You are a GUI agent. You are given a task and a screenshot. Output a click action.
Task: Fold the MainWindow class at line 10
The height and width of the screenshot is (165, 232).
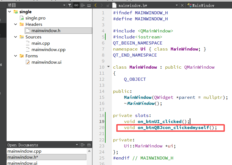point(108,67)
